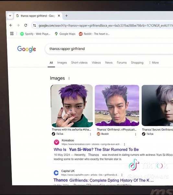Select the All results tab
The image size is (173, 195).
pos(51,63)
